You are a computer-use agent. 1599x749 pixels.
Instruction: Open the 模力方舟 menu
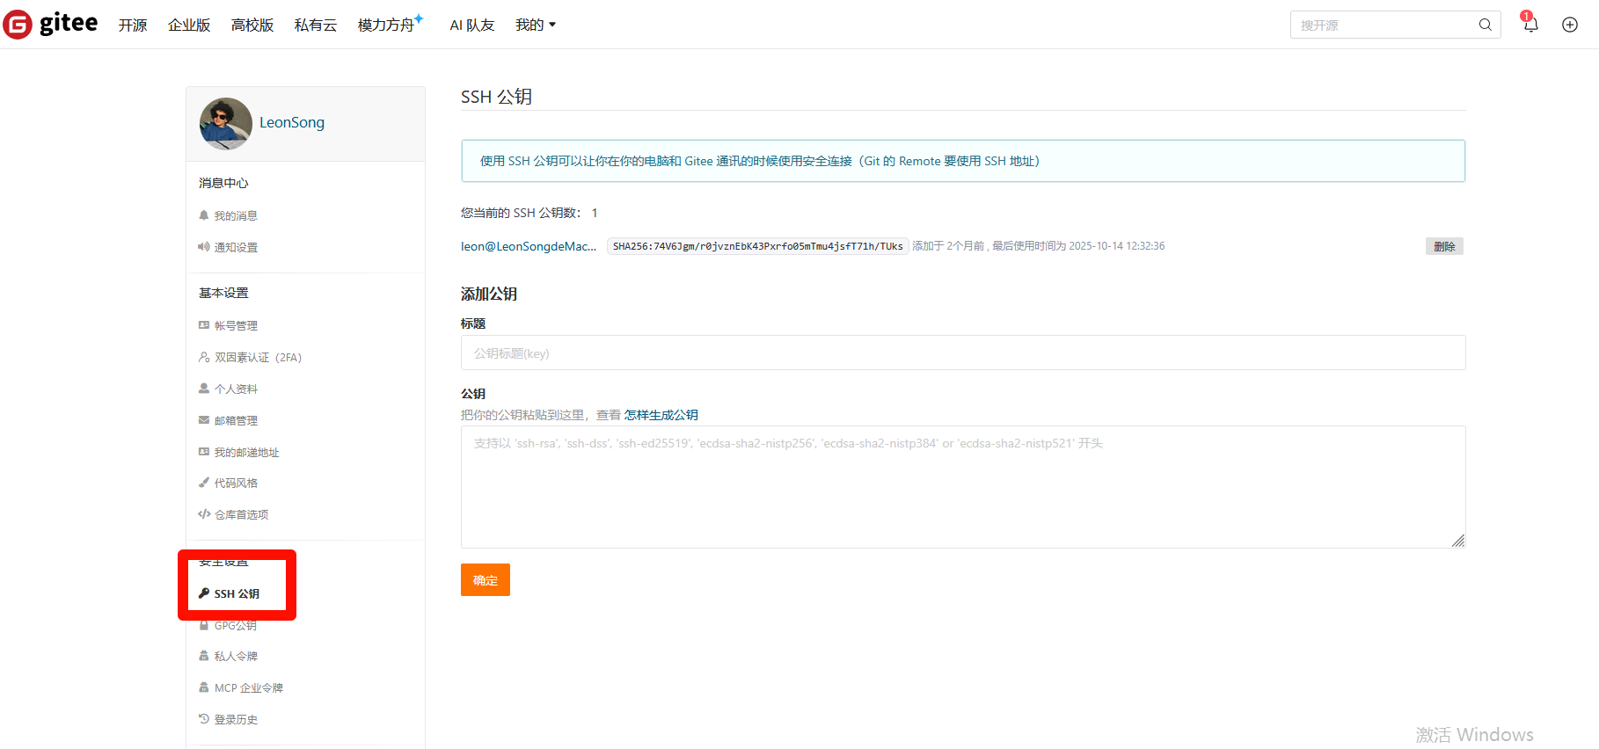point(386,25)
